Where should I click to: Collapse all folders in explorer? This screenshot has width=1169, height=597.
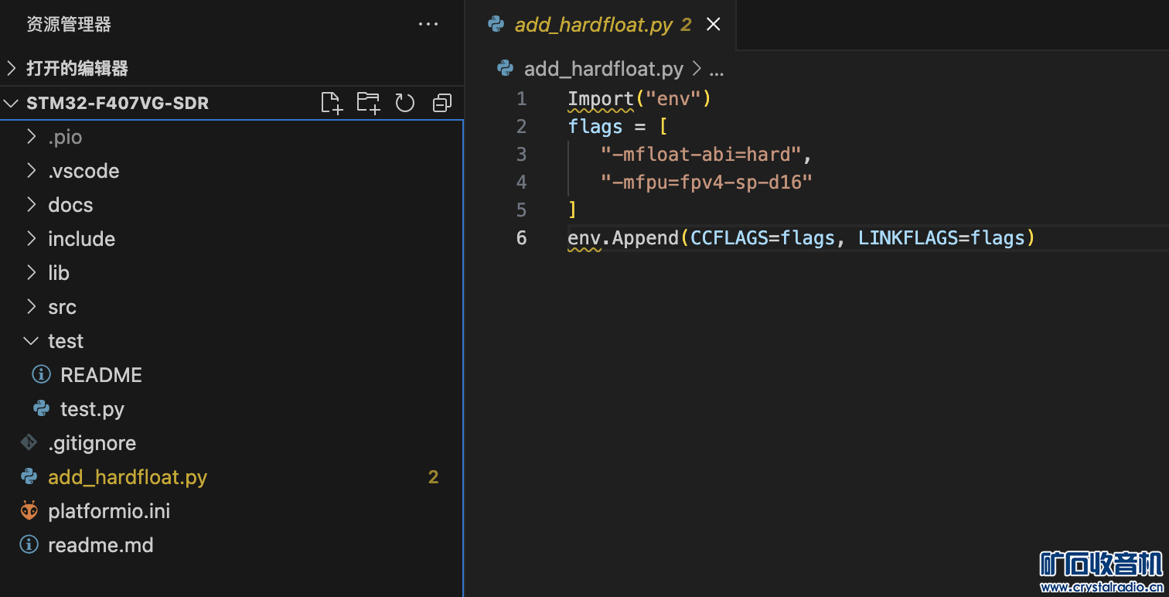(x=442, y=103)
